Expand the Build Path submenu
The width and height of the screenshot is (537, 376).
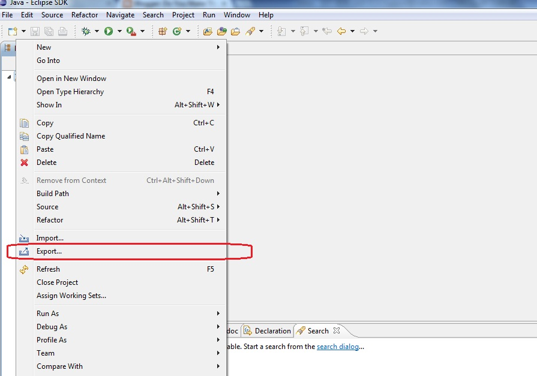(121, 194)
